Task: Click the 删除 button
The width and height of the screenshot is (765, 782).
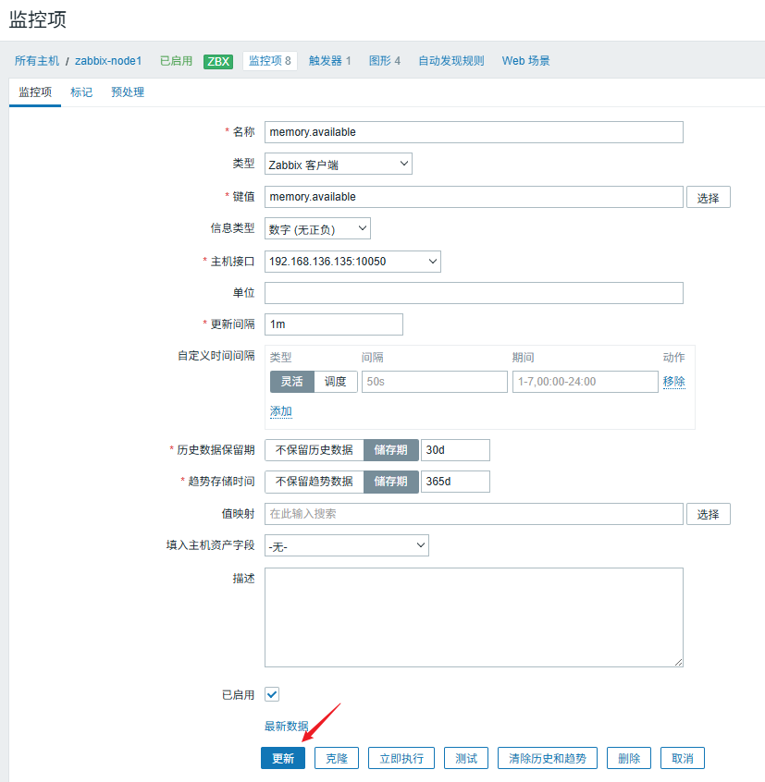Action: [x=629, y=758]
